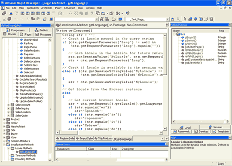Viewport: 232px width, 166px height.
Task: Open the Test_Page combo box dropdown
Action: click(x=168, y=19)
